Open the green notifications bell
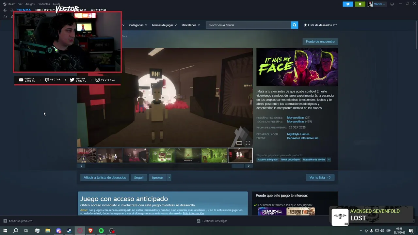 [360, 4]
